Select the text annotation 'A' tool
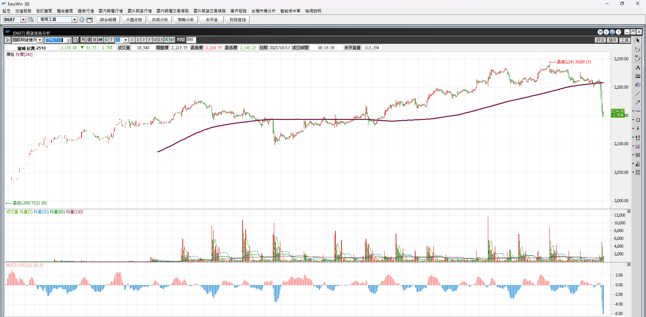 [638, 67]
